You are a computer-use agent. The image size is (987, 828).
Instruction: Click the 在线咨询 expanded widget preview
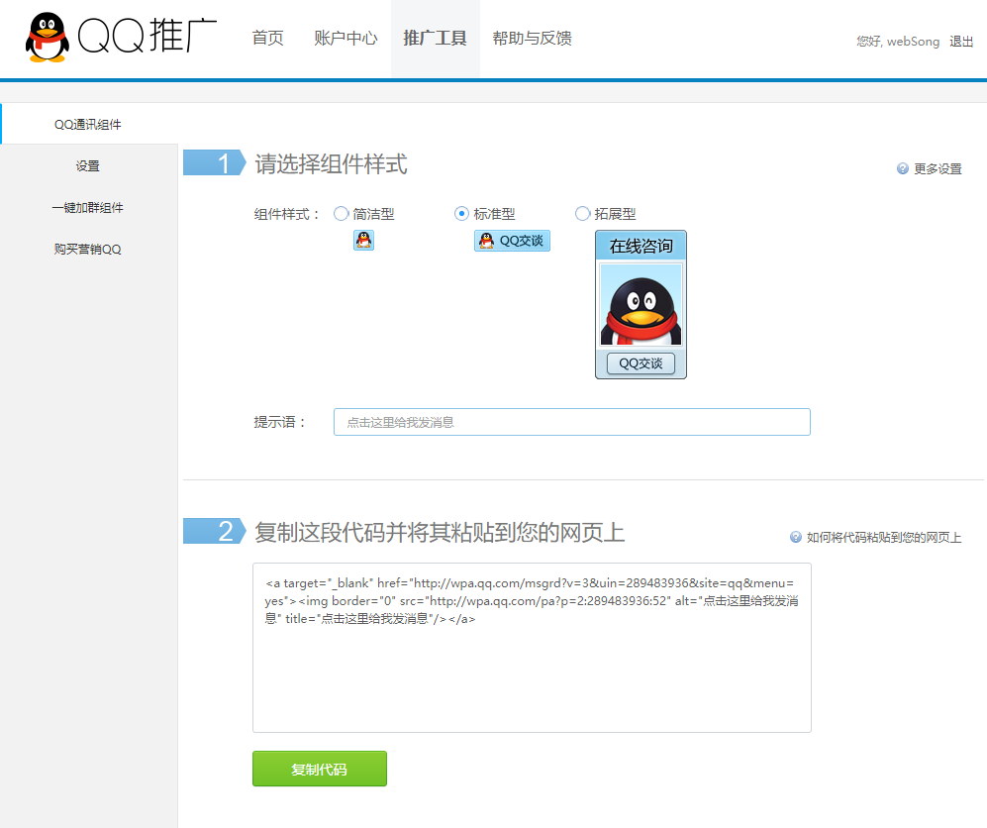click(x=641, y=304)
